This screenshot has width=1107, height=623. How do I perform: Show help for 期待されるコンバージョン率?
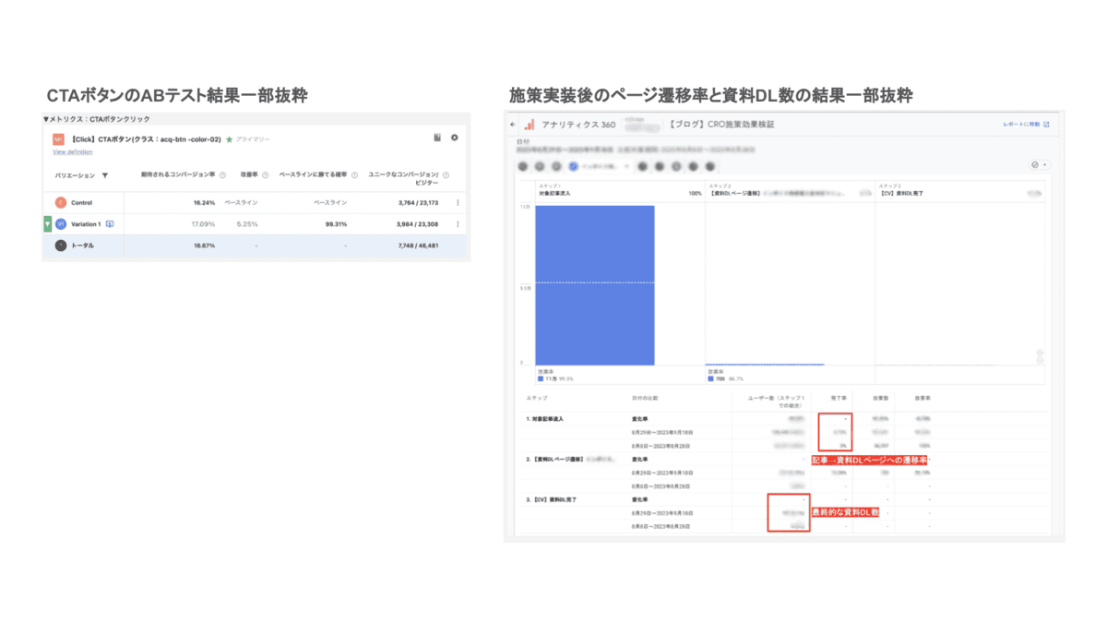click(x=222, y=174)
